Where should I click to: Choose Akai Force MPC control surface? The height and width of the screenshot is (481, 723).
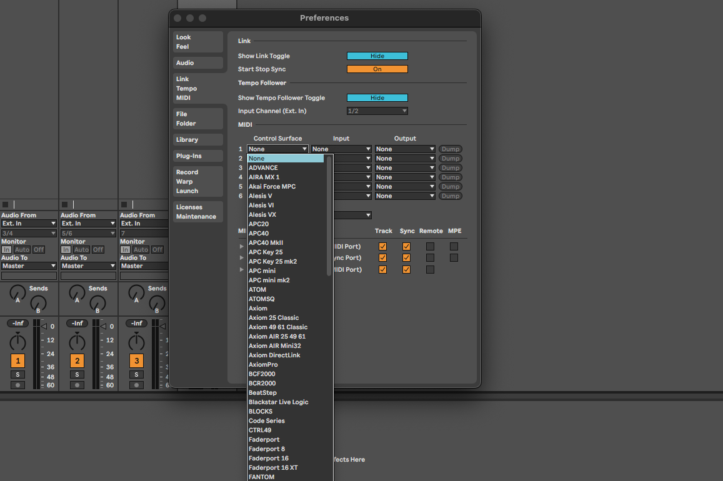[286, 187]
